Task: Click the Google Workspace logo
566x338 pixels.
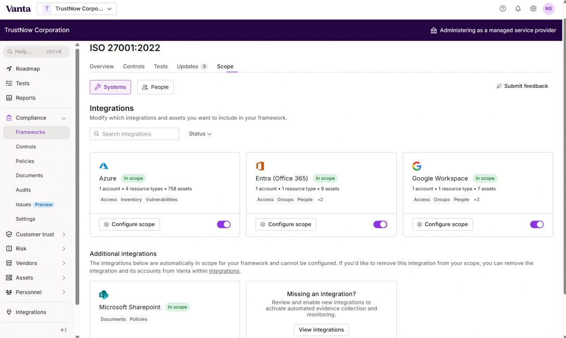Action: pyautogui.click(x=417, y=166)
